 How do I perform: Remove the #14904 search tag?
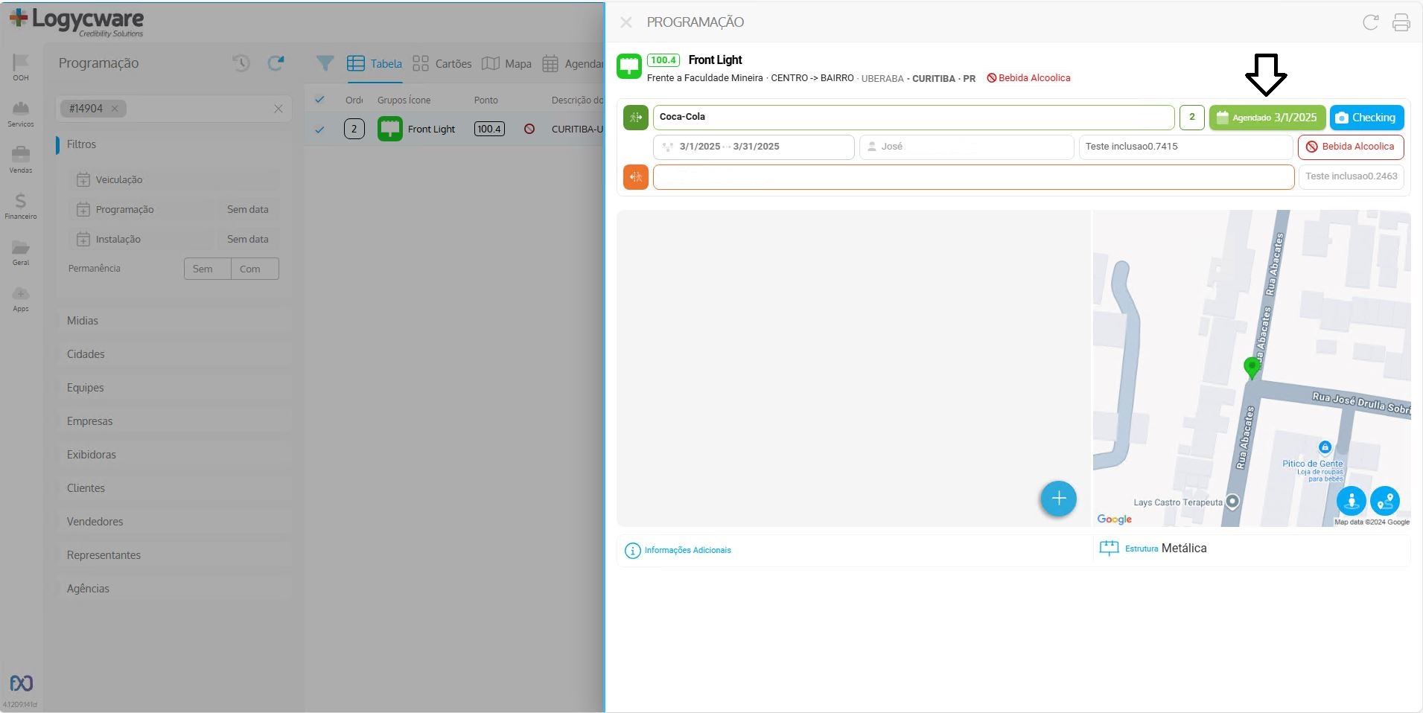point(115,109)
